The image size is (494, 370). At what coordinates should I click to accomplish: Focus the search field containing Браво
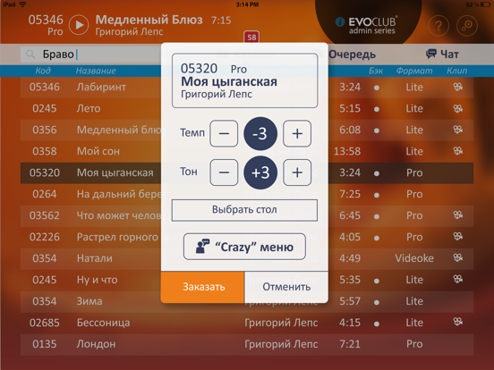tap(91, 55)
